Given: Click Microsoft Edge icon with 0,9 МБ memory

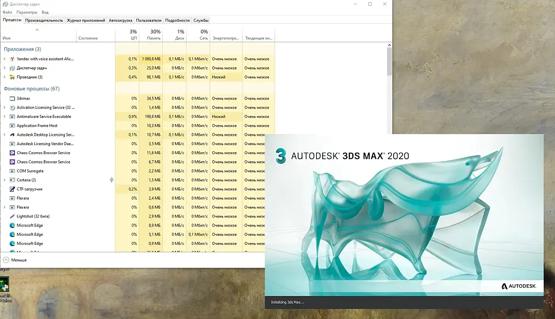Looking at the screenshot, I should [x=12, y=244].
